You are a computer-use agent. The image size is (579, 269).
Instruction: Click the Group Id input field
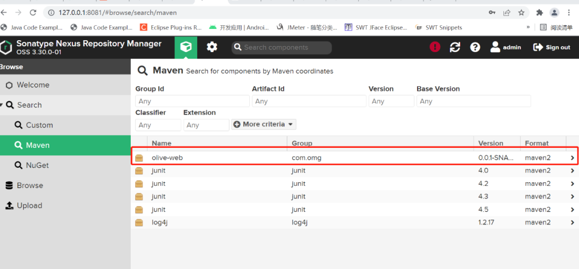coord(192,101)
